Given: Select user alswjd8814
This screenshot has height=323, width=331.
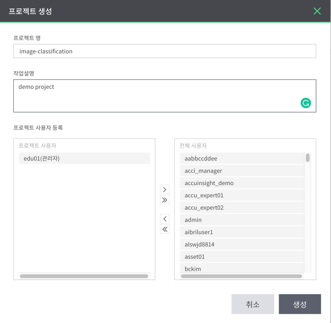Looking at the screenshot, I should point(242,244).
